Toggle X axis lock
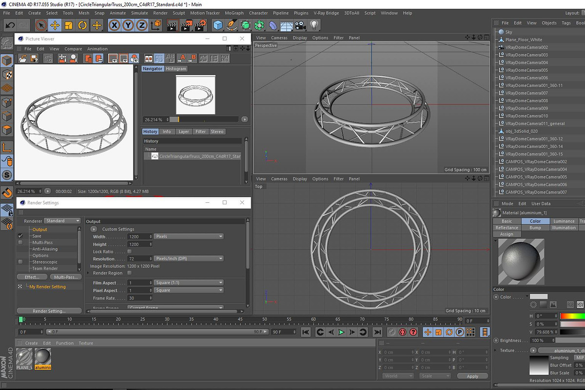 [115, 25]
